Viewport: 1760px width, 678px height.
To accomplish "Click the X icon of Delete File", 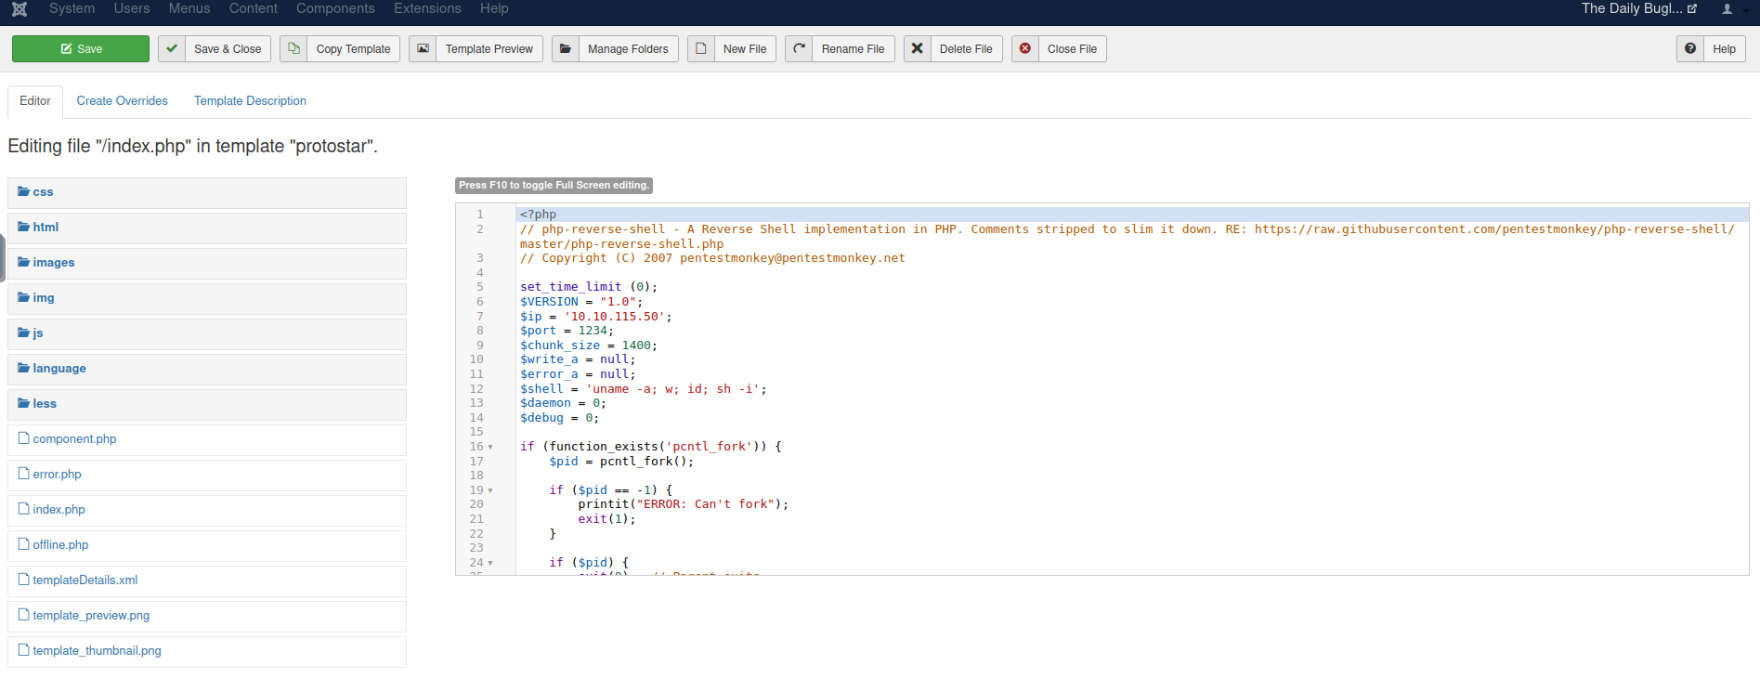I will (x=917, y=48).
